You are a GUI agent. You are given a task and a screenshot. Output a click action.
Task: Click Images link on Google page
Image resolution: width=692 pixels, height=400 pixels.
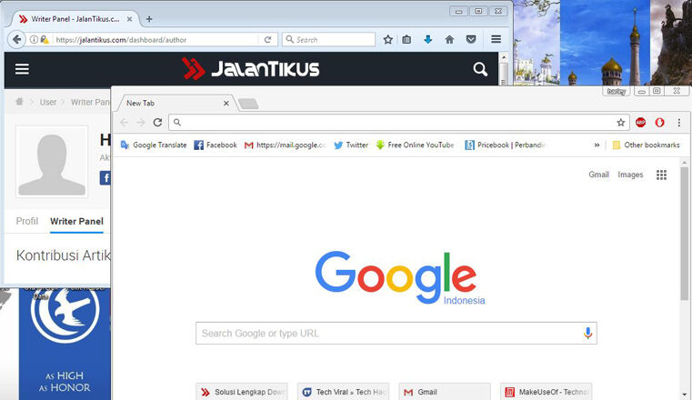point(630,175)
